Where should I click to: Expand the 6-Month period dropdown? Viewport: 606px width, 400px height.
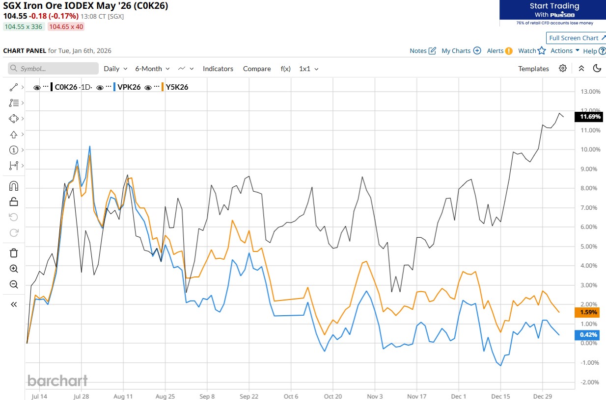click(152, 69)
